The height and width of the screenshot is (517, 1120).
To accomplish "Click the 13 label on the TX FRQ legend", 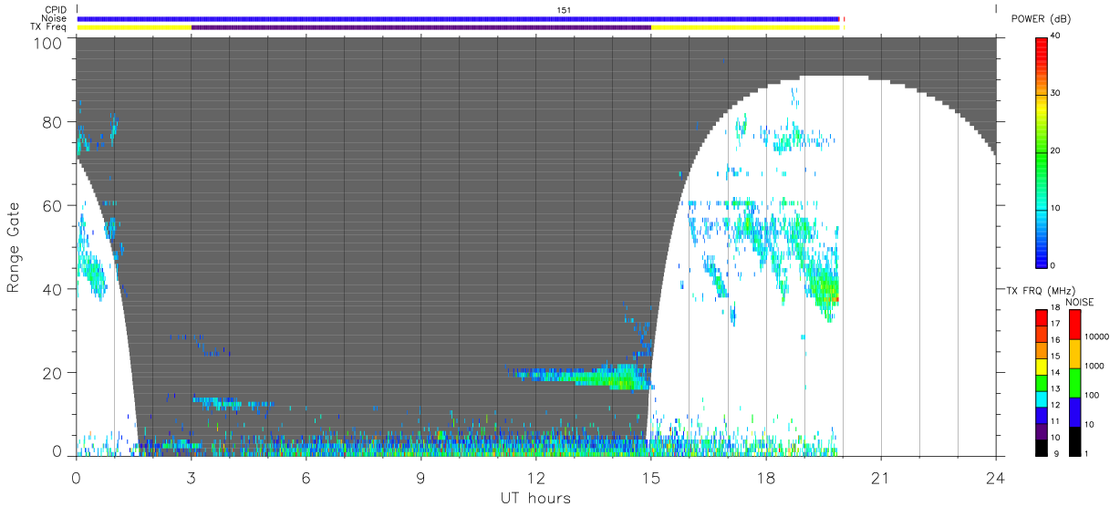I will [1056, 389].
